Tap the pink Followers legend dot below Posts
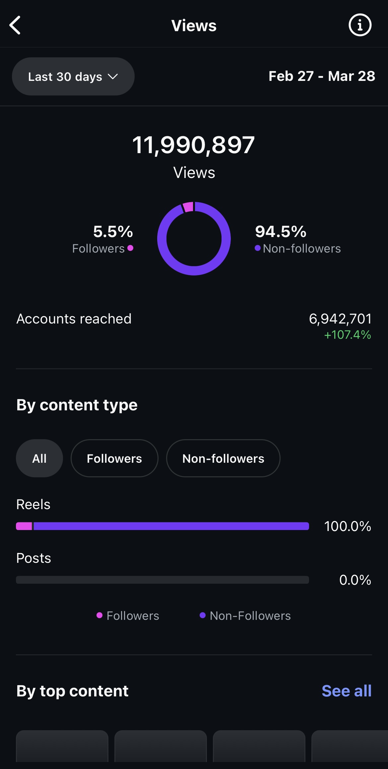Viewport: 388px width, 769px height. point(99,616)
